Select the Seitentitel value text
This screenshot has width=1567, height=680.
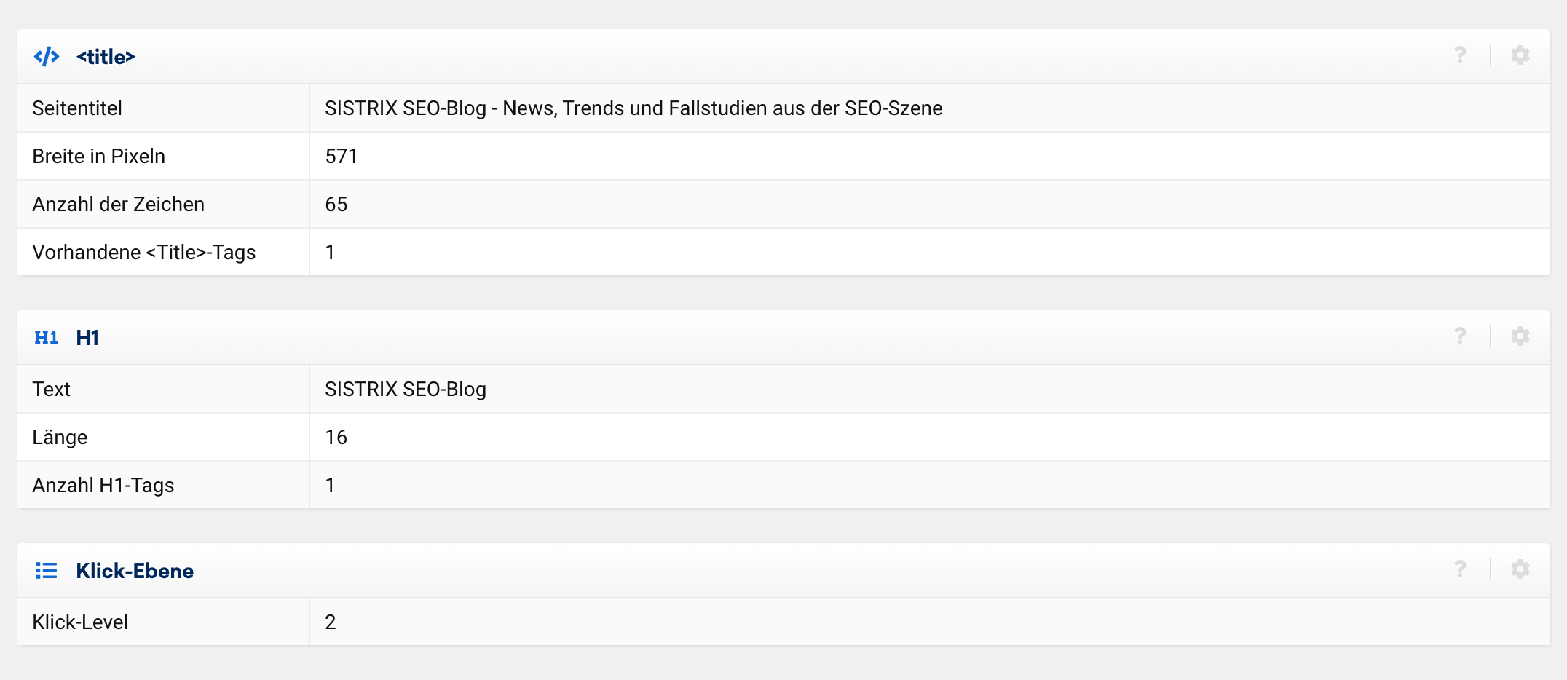point(633,108)
